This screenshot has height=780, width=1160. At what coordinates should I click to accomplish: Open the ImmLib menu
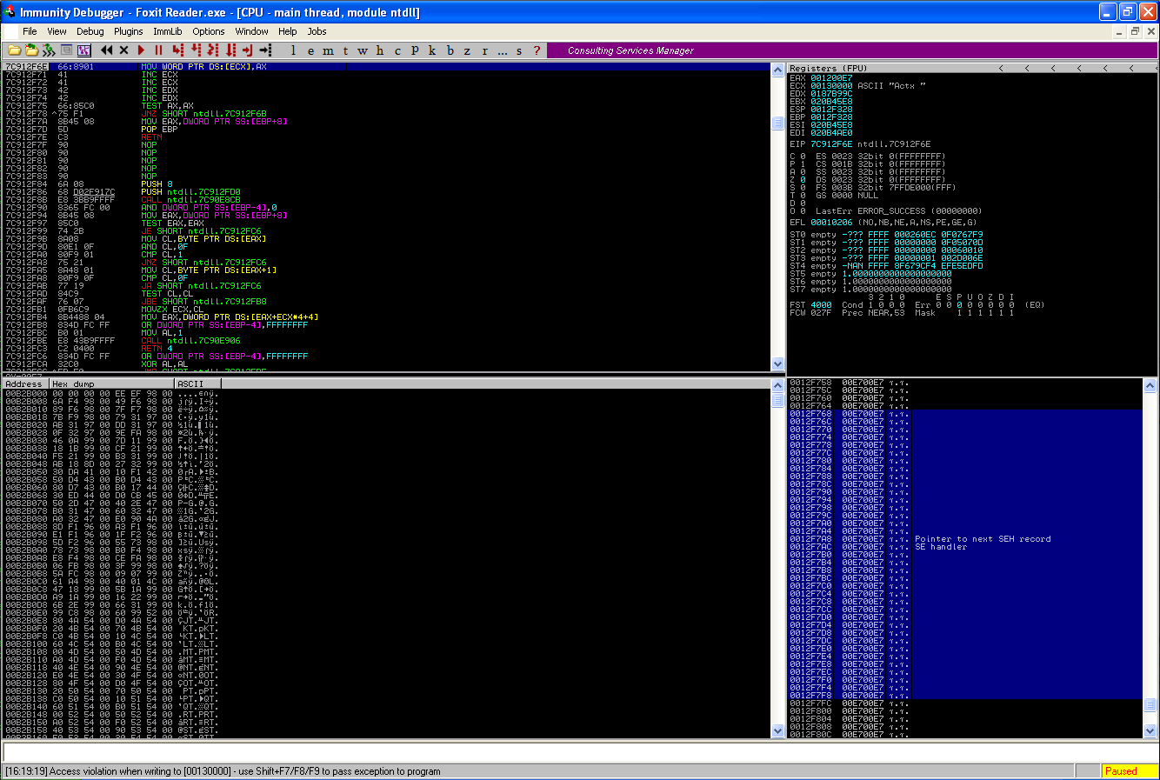click(168, 31)
